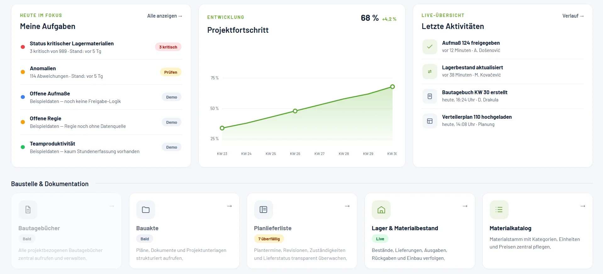Click the Demo badge for Teamproduktivität

(172, 147)
